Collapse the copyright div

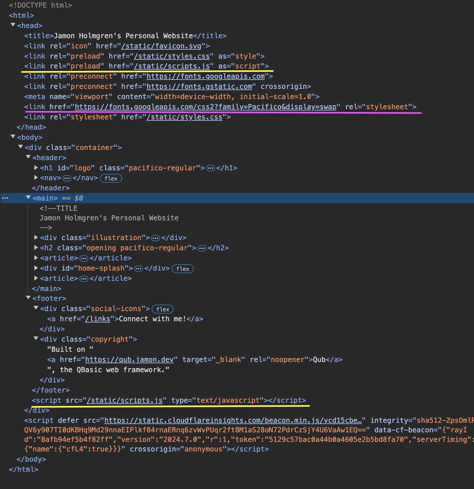36,339
